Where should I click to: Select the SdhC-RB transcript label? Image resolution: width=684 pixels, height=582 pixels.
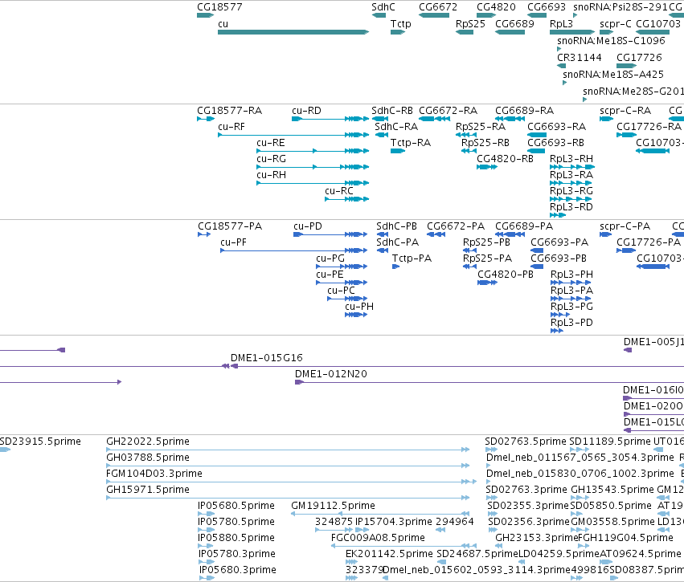pos(392,111)
